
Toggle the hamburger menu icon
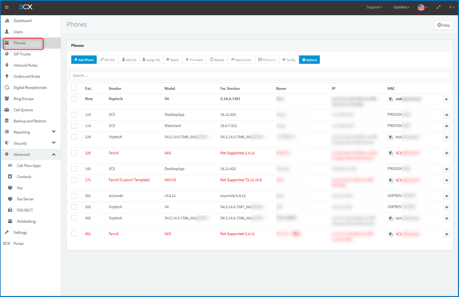pos(7,7)
